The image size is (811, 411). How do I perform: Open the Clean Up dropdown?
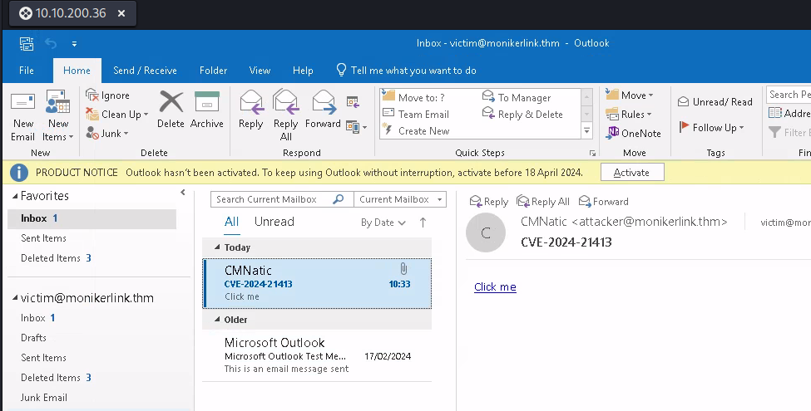(117, 115)
